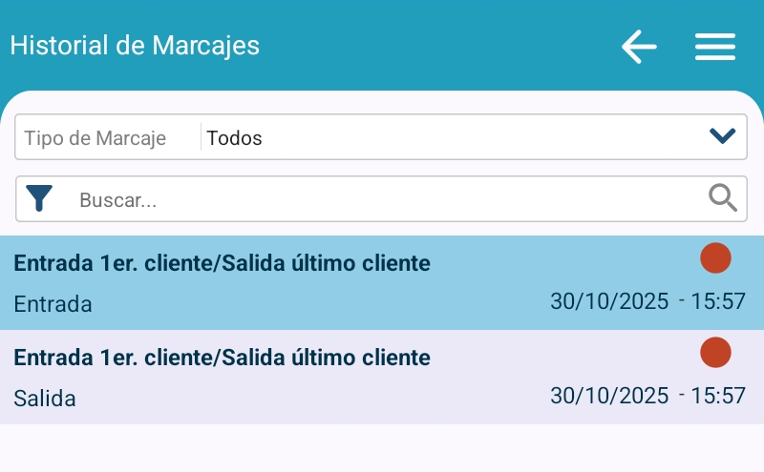This screenshot has height=472, width=764.
Task: Open the hamburger menu
Action: pyautogui.click(x=714, y=46)
